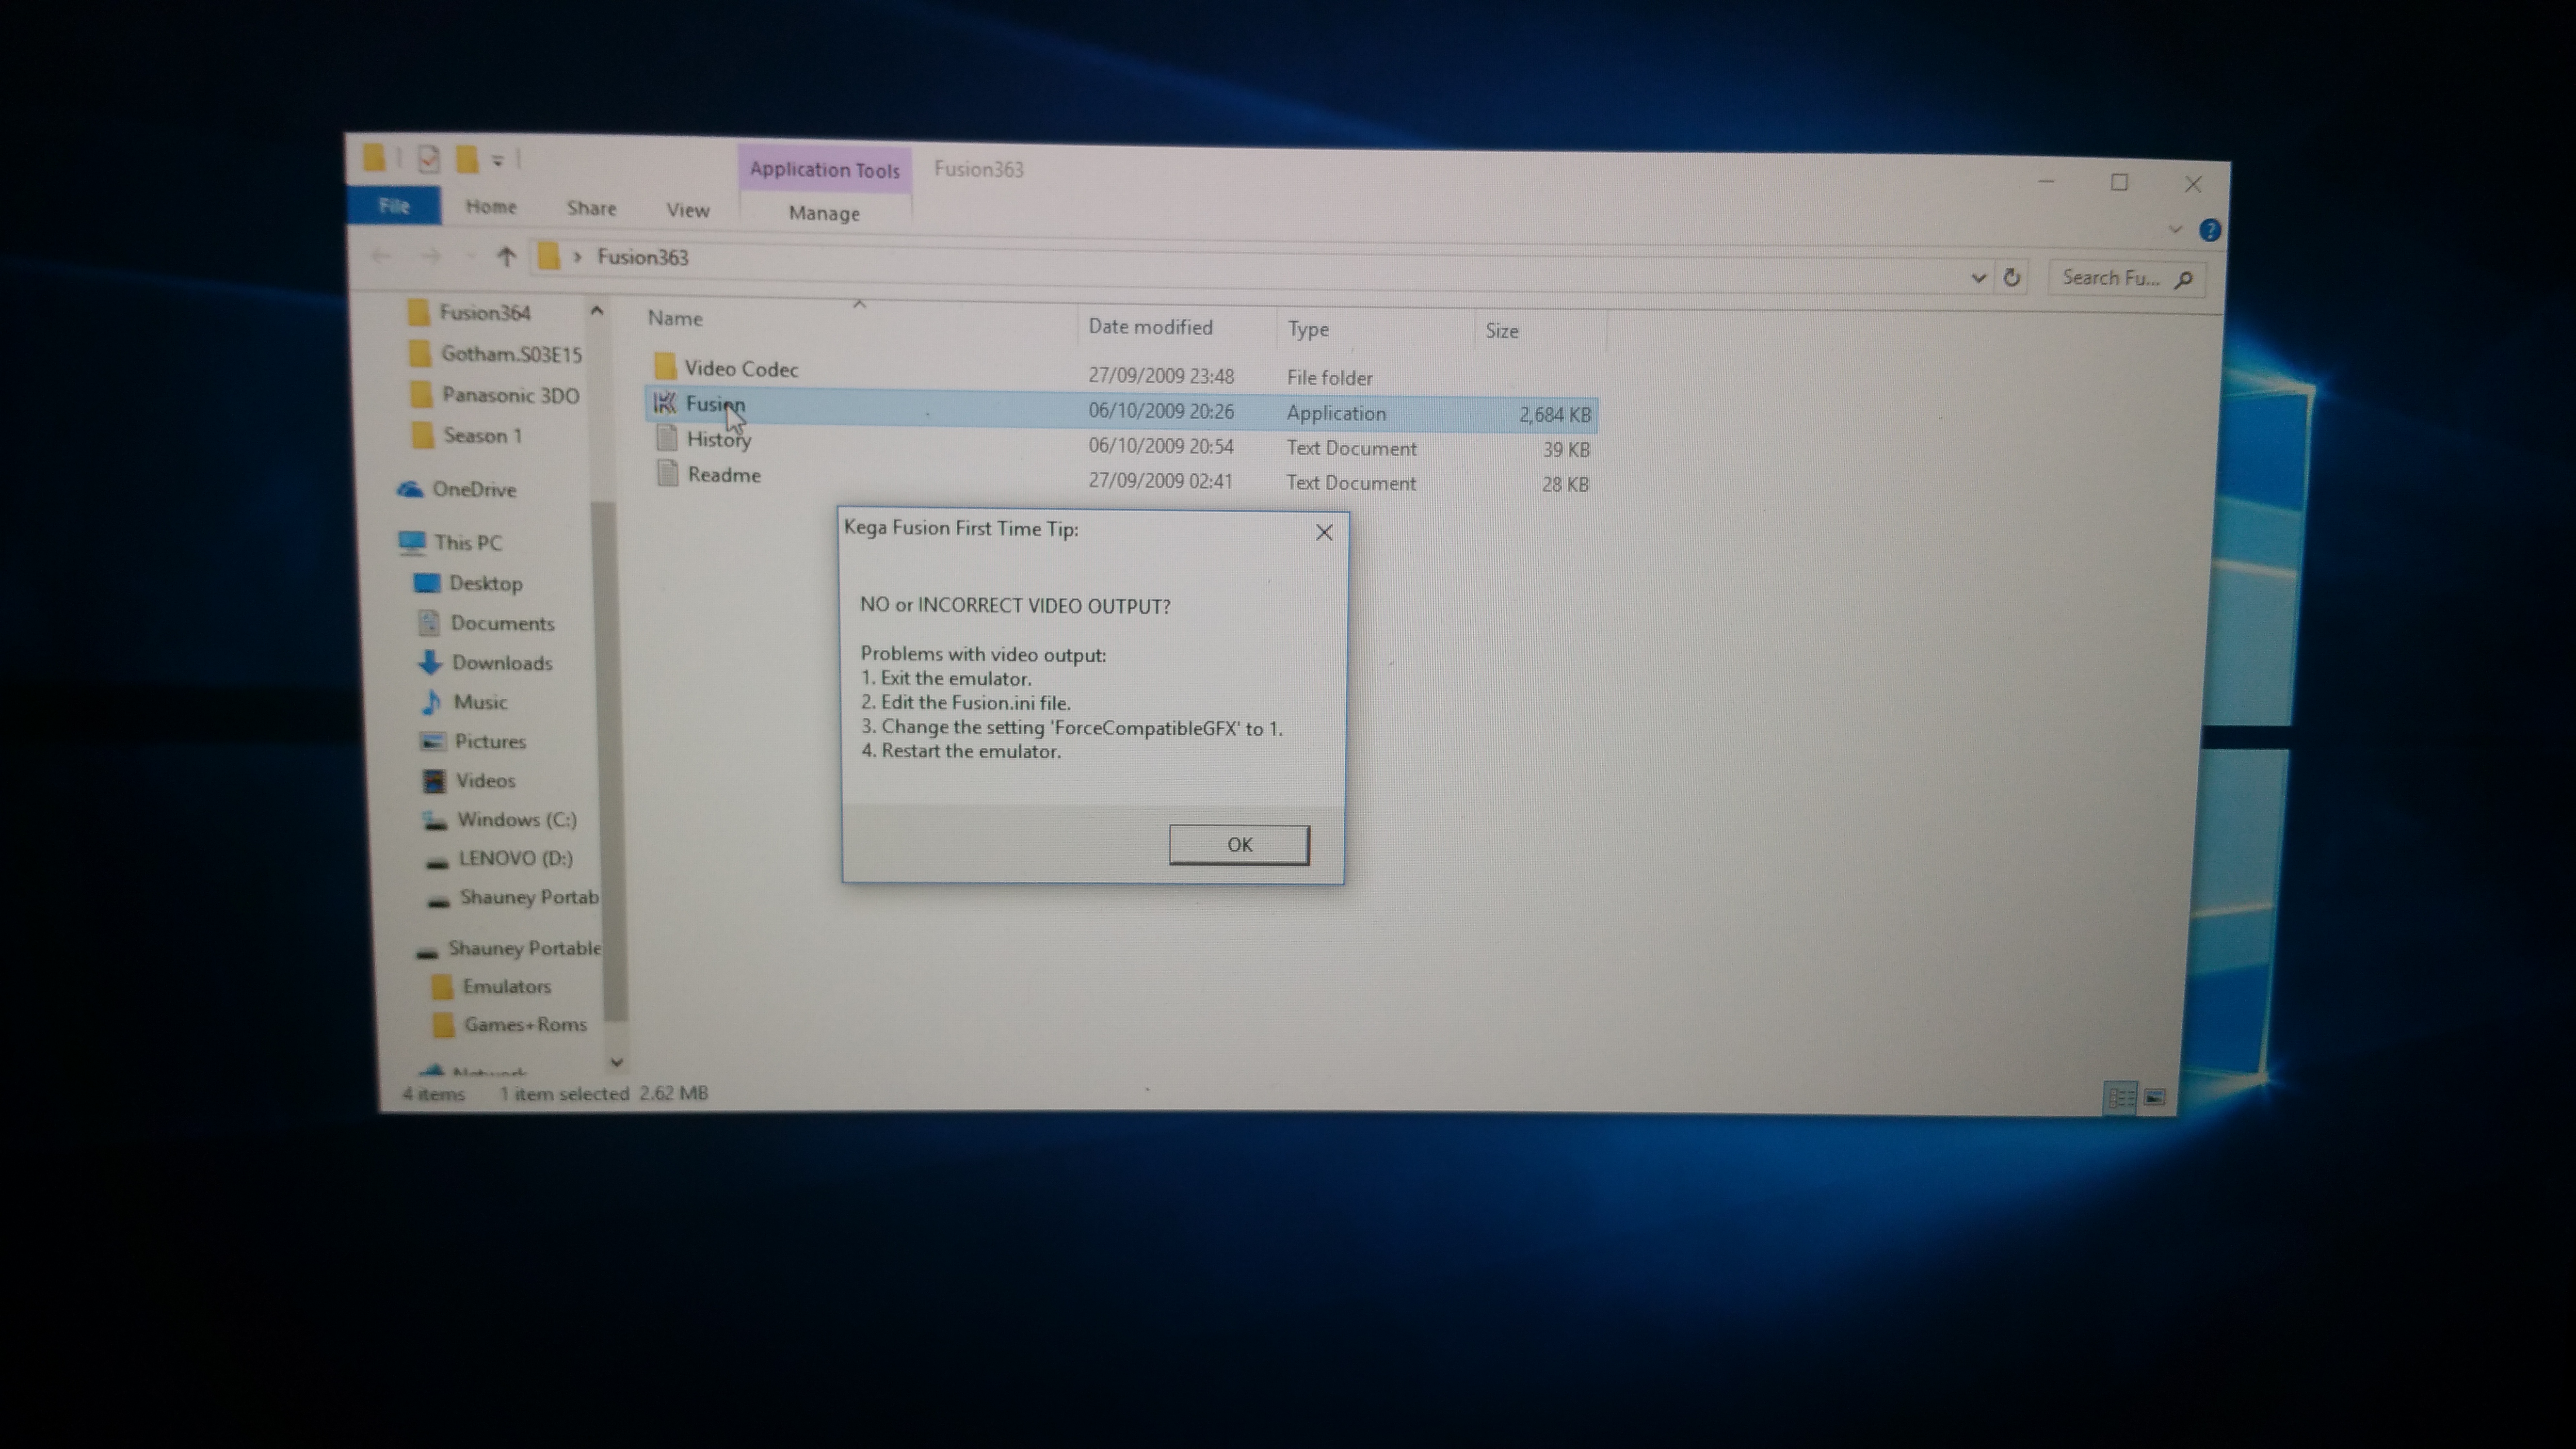Open Documents under This PC
The width and height of the screenshot is (2576, 1449).
tap(502, 623)
